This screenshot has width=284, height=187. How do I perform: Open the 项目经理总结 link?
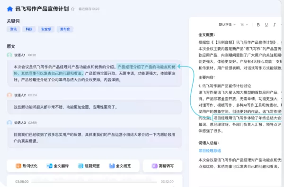pyautogui.click(x=210, y=151)
